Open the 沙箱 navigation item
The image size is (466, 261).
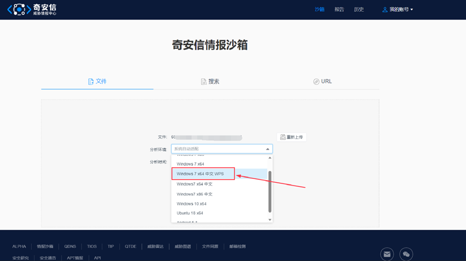click(x=319, y=10)
